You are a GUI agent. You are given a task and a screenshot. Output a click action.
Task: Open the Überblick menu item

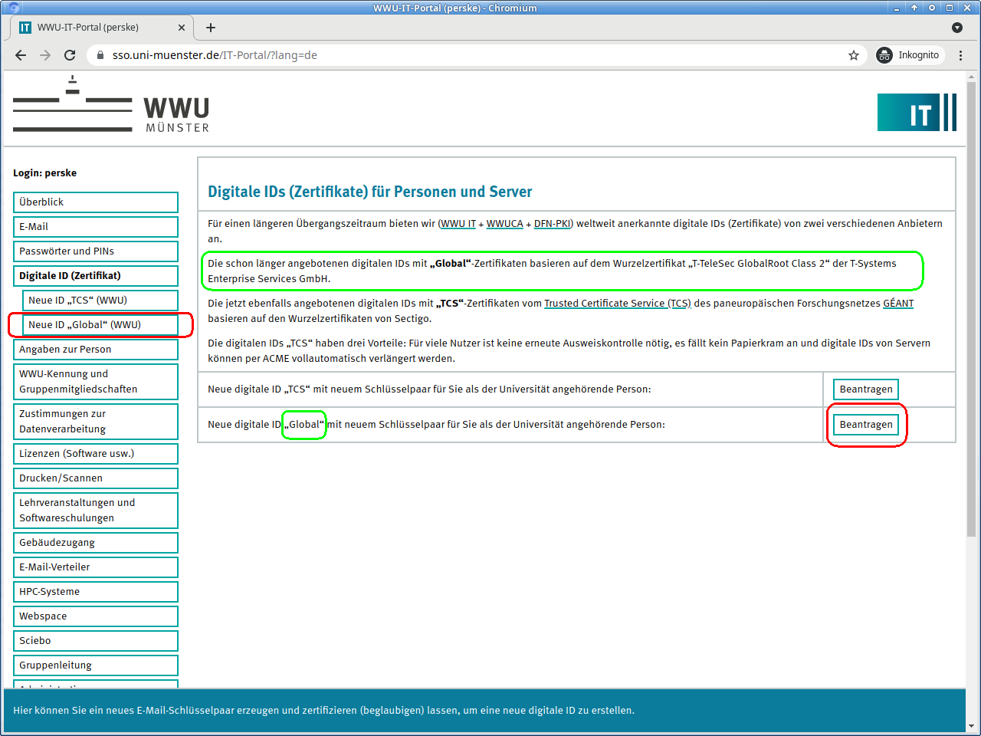[96, 202]
